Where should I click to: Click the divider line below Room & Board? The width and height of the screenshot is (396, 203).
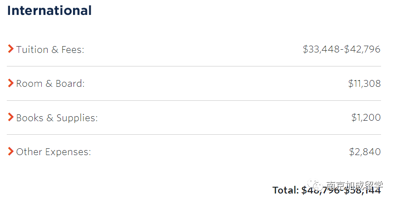click(x=194, y=100)
